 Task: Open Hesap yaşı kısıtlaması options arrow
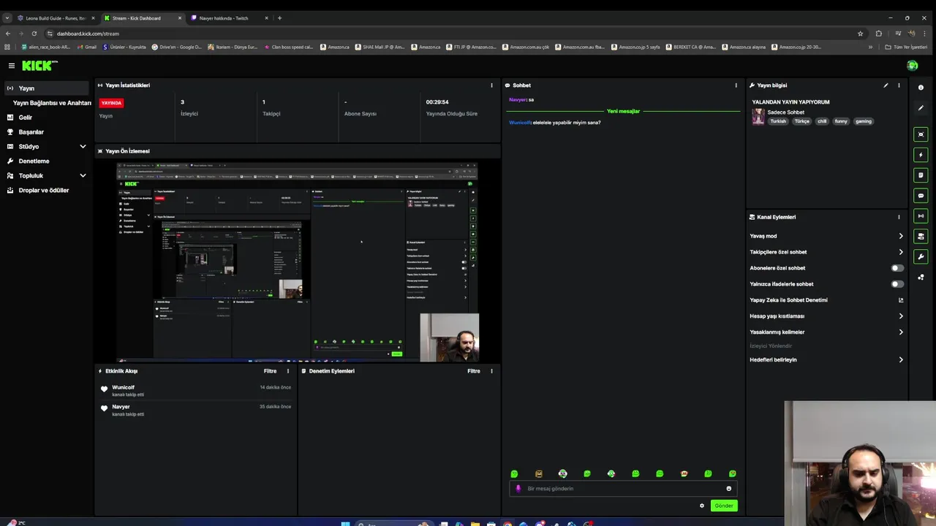click(x=900, y=316)
